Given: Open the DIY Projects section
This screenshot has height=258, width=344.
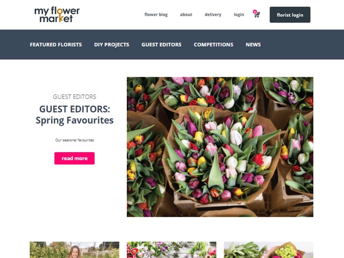Looking at the screenshot, I should (x=112, y=45).
